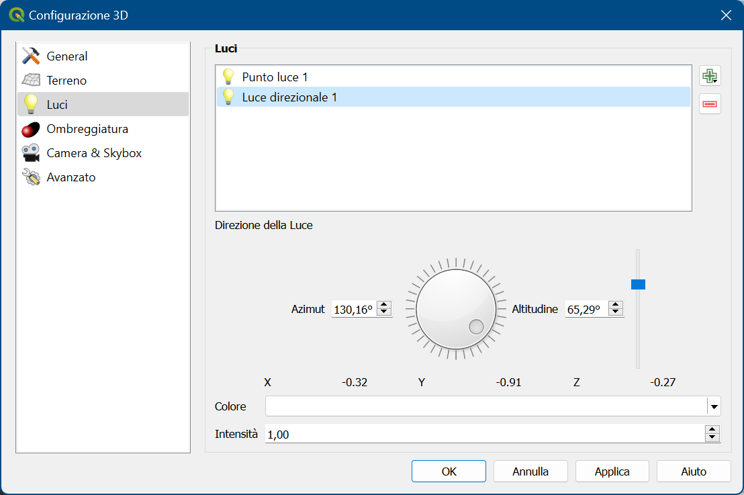Image resolution: width=744 pixels, height=495 pixels.
Task: Open Camera & Skybox section
Action: 103,153
